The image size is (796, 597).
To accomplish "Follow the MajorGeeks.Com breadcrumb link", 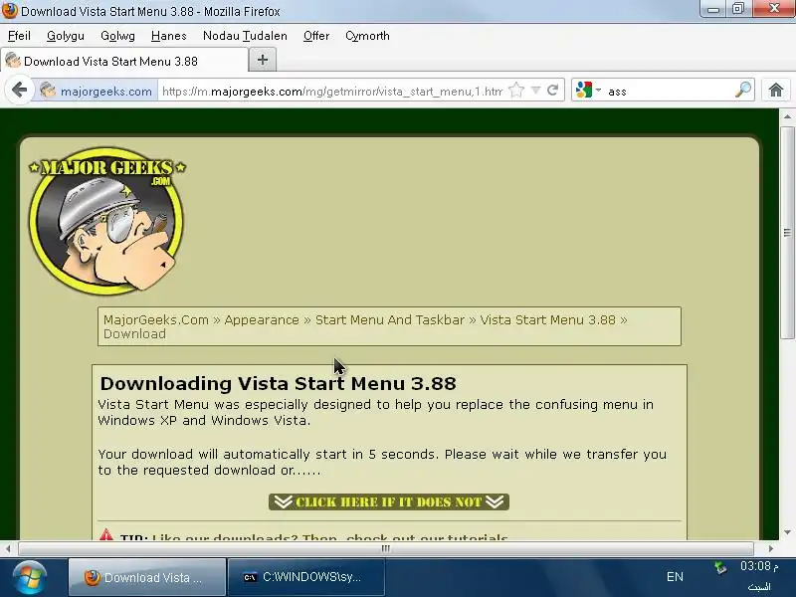I will tap(156, 319).
